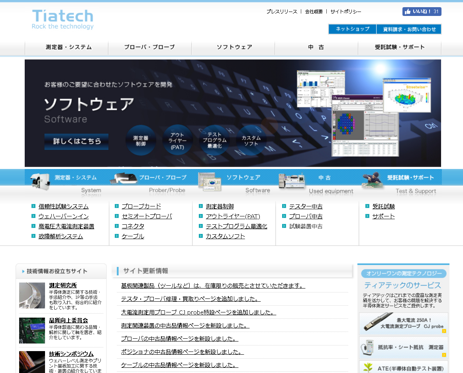Click the 測定研究所 thumbnail image

point(32,295)
